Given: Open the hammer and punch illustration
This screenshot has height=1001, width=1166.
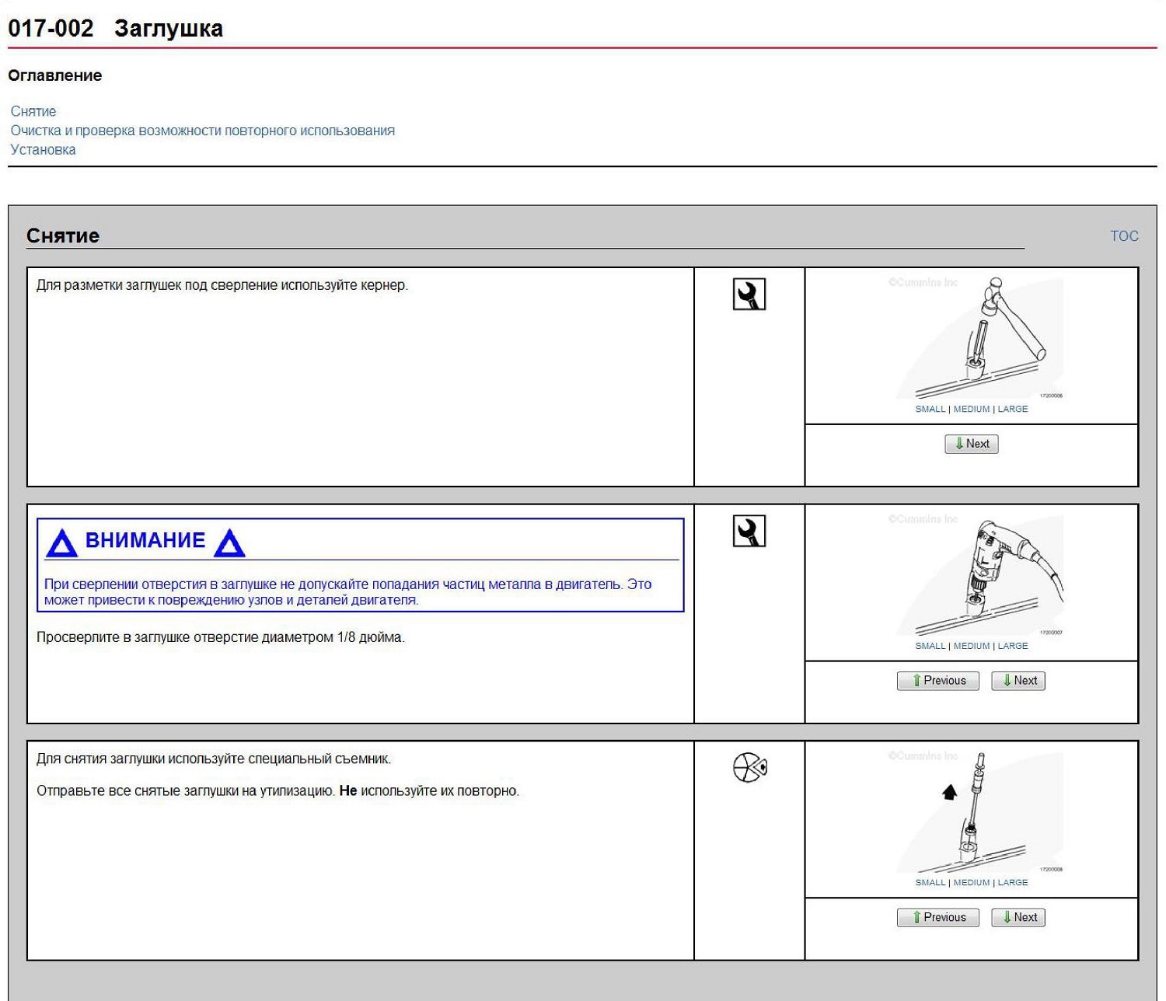Looking at the screenshot, I should [x=979, y=337].
